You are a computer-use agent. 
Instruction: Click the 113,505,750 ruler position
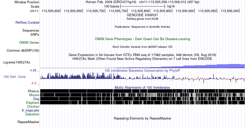(118, 11)
